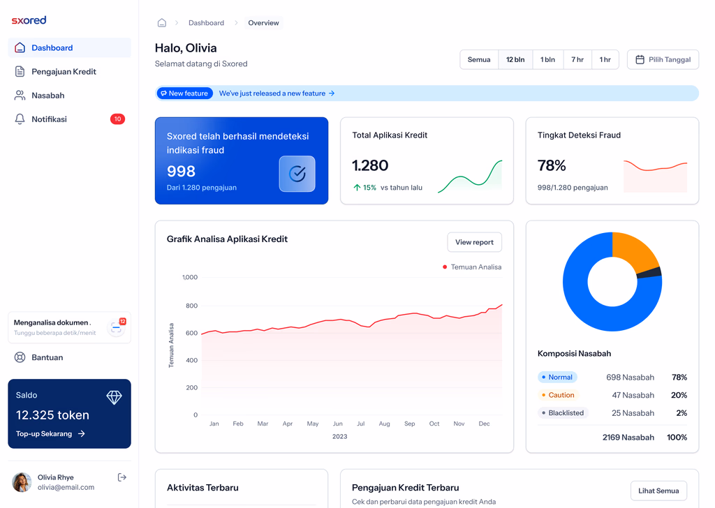The height and width of the screenshot is (508, 715).
Task: Go to Dashboard breadcrumb item
Action: coord(206,23)
